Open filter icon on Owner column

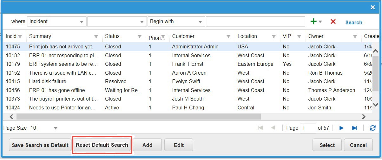355,36
